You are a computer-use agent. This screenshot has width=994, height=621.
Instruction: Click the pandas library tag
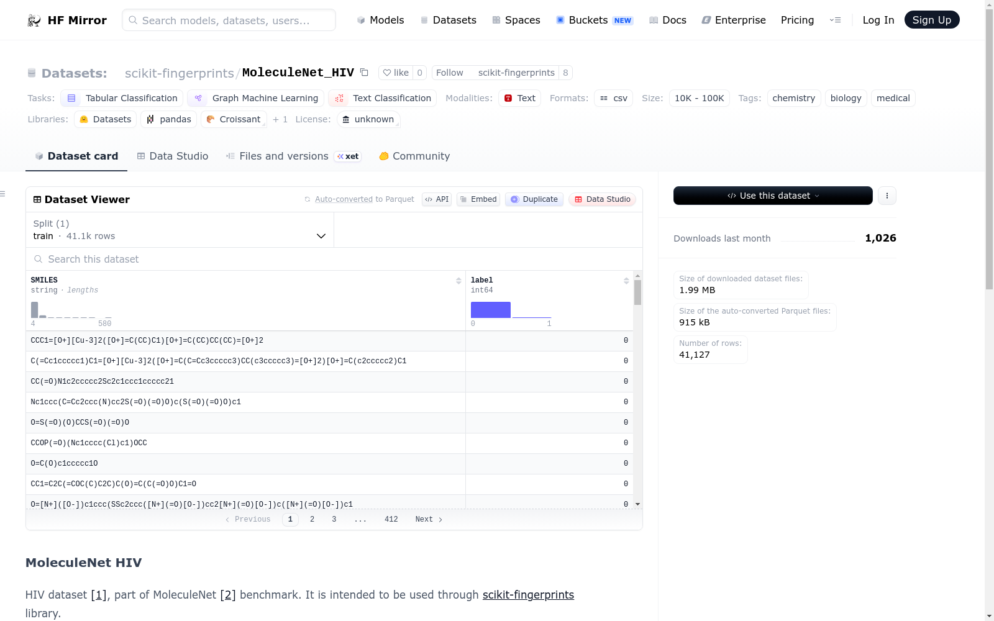(168, 119)
